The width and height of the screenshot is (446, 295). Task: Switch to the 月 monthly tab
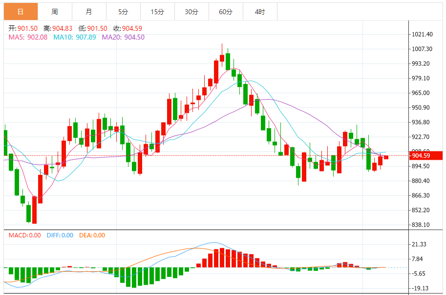coord(89,12)
